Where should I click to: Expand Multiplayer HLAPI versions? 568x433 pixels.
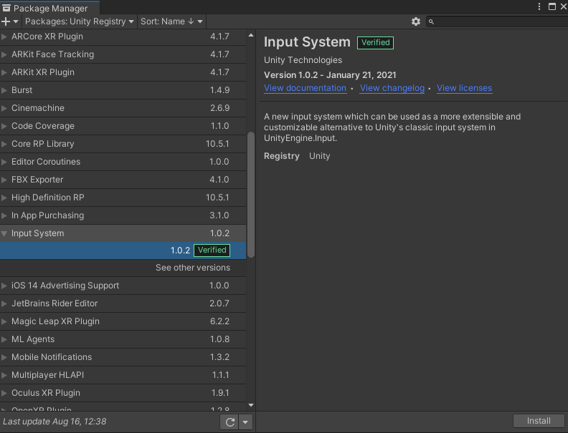pos(4,375)
